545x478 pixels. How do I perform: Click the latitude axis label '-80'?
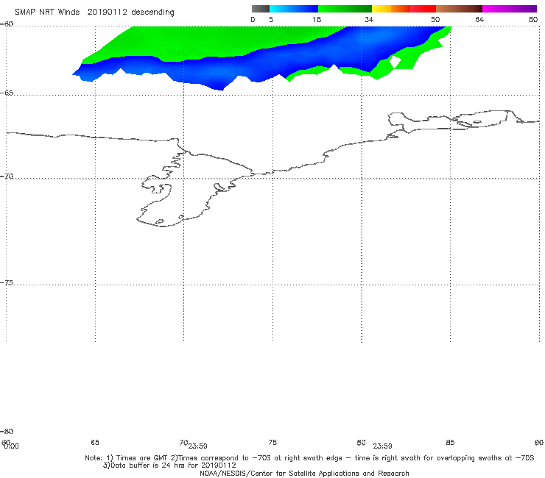click(7, 431)
